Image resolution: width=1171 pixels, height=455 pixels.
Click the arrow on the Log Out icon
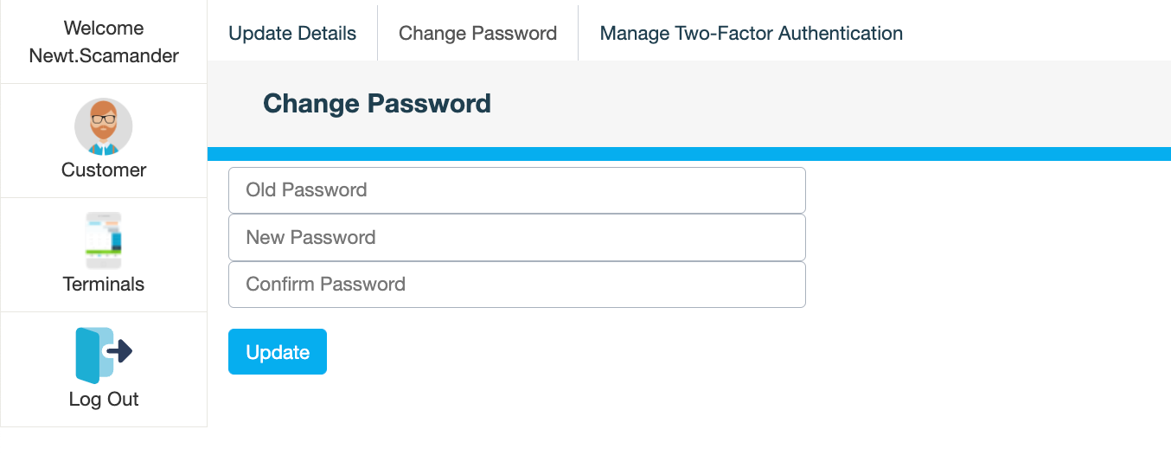coord(119,350)
